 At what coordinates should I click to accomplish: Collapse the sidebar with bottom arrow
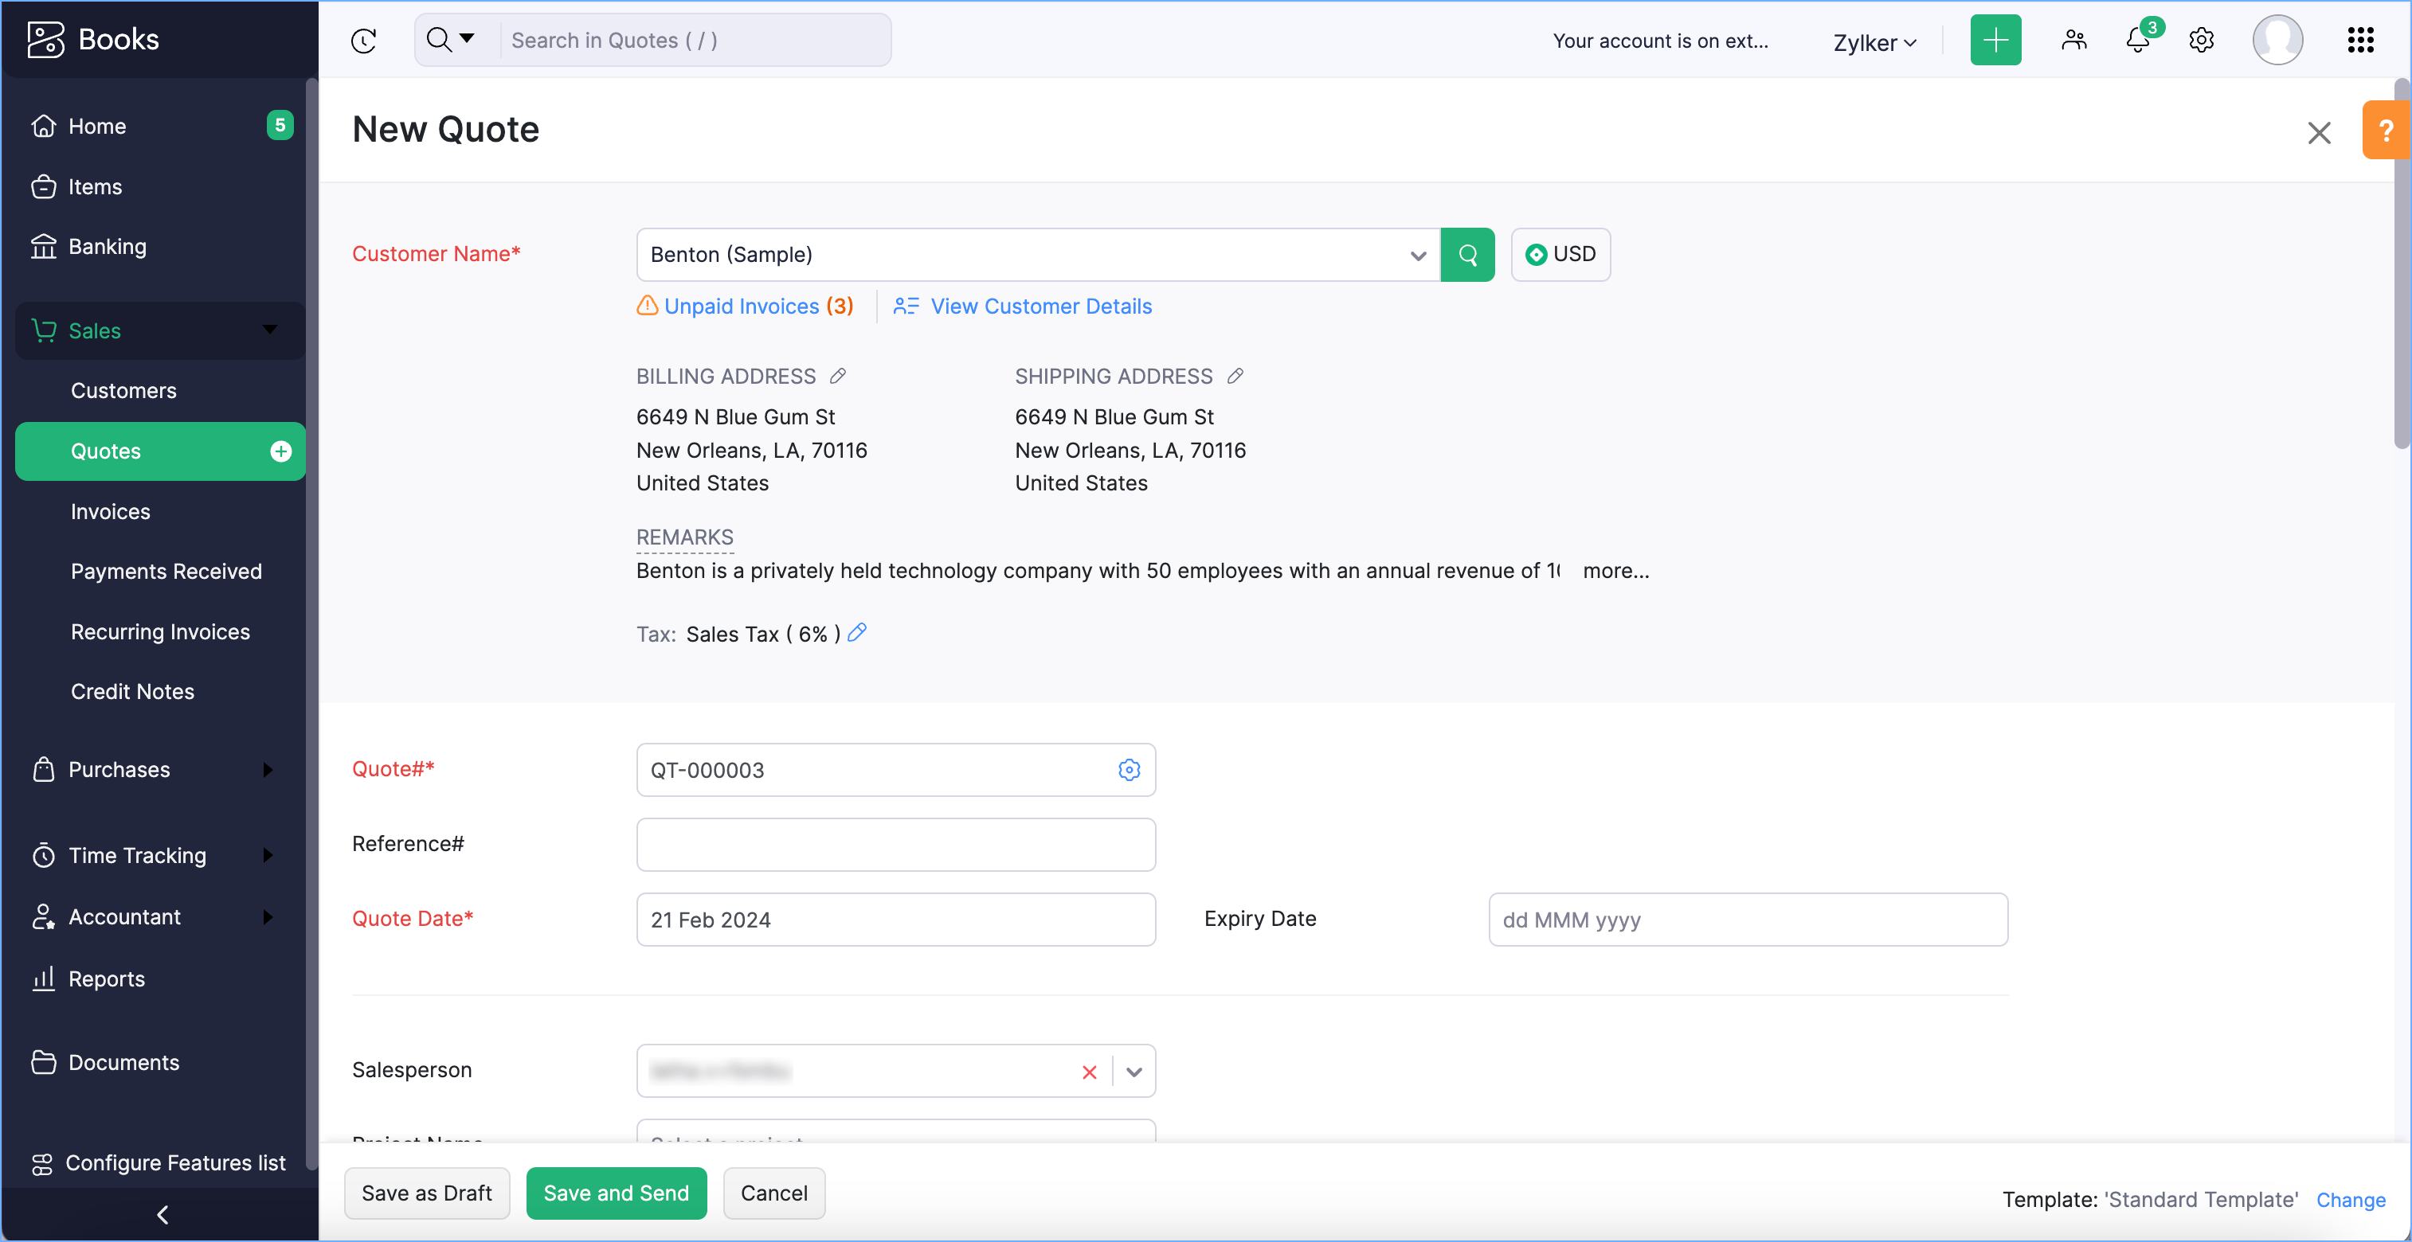[x=162, y=1214]
